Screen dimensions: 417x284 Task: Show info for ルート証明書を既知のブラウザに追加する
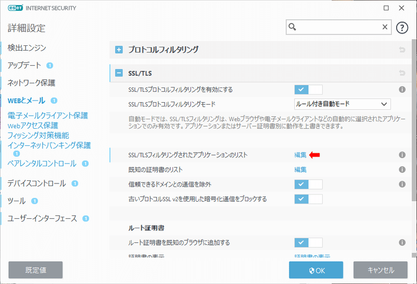402,242
